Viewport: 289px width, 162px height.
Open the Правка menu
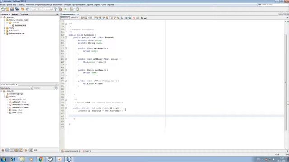9,5
